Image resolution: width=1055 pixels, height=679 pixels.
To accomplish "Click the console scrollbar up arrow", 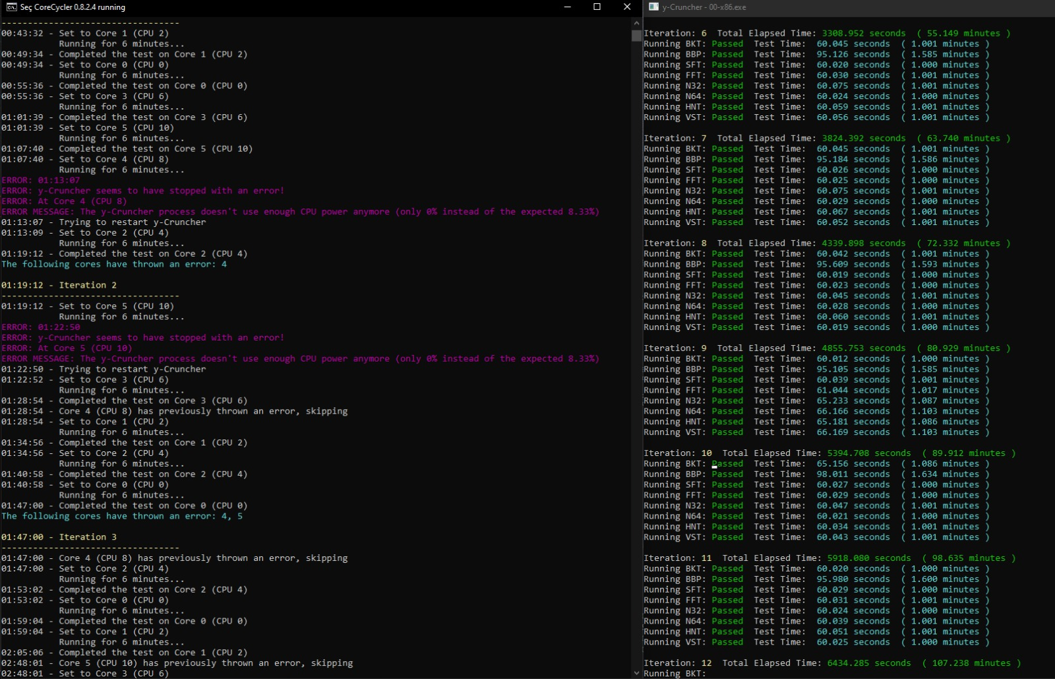I will pos(636,22).
